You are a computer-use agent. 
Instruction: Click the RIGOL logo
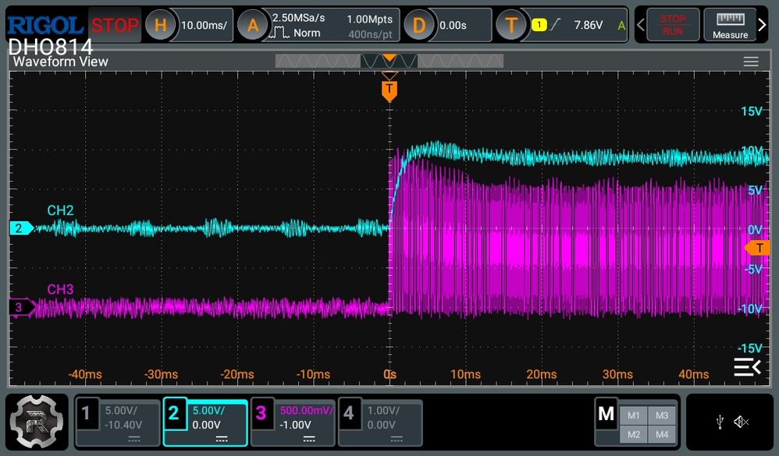(x=44, y=25)
